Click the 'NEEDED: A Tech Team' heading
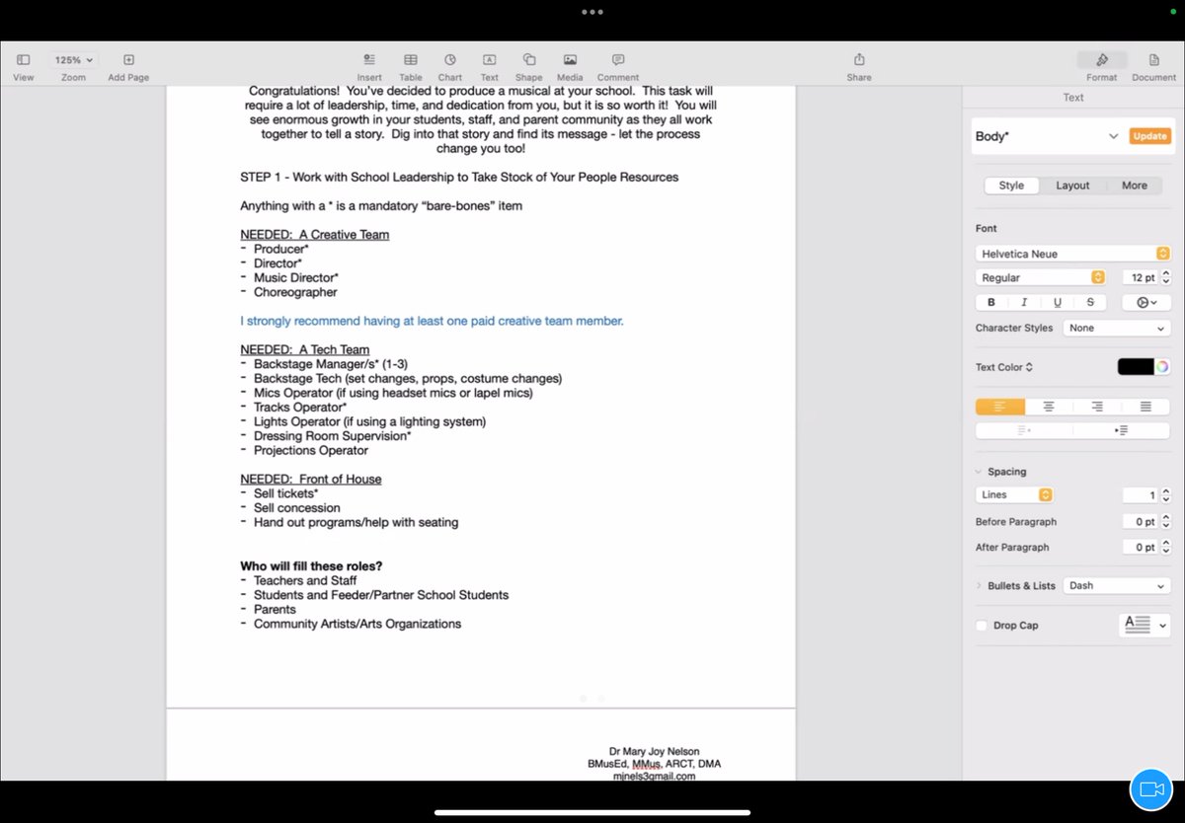The image size is (1185, 823). (305, 349)
